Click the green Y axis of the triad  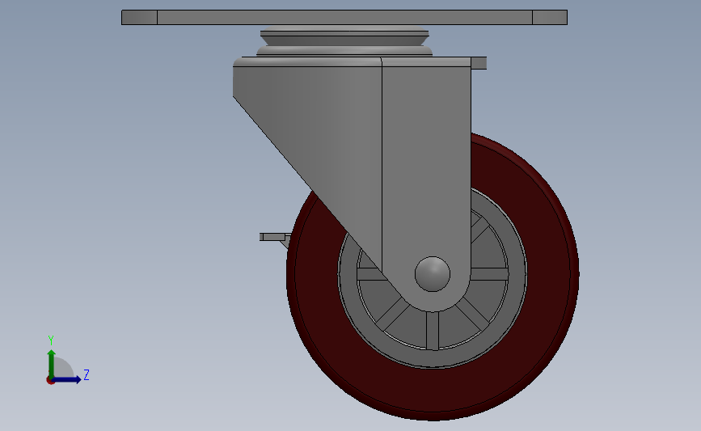pos(52,364)
